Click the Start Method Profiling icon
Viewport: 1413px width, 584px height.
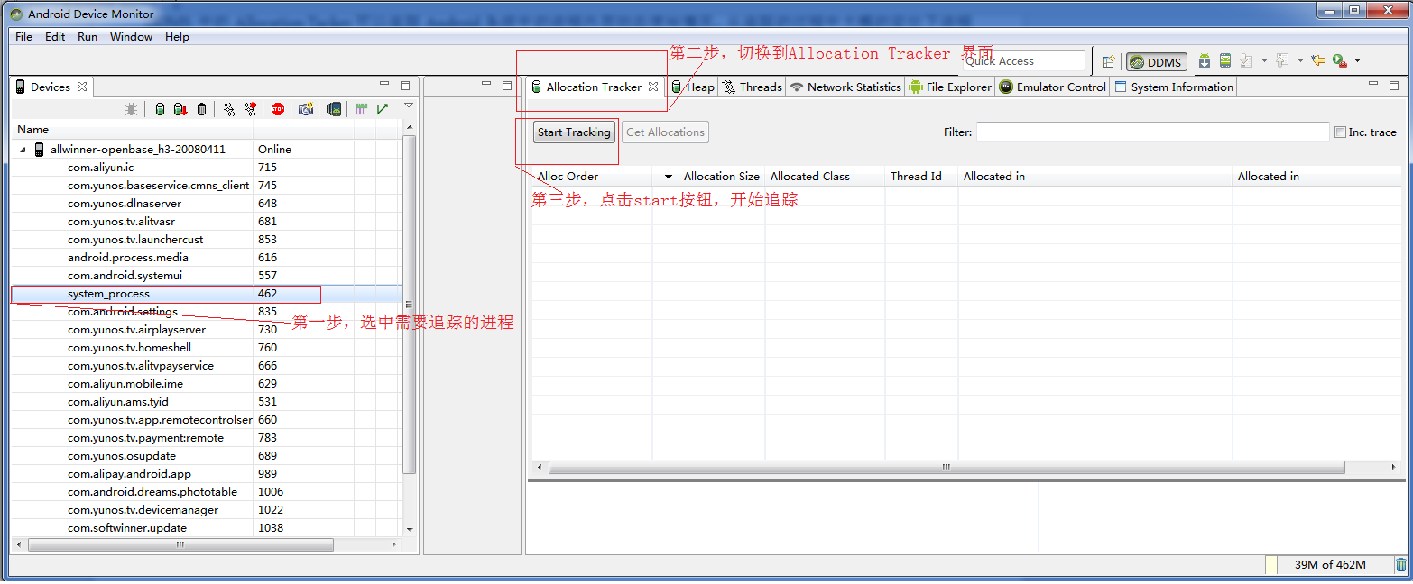point(250,109)
